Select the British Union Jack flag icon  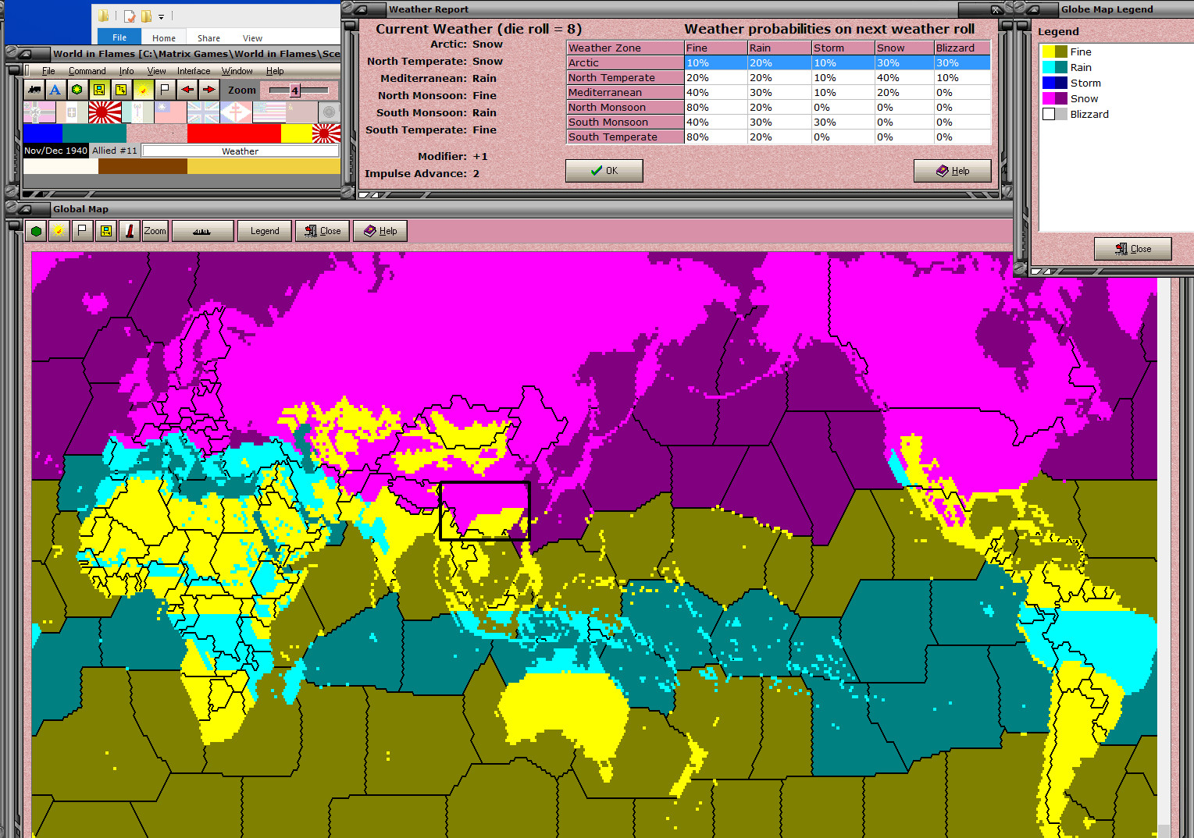(203, 112)
